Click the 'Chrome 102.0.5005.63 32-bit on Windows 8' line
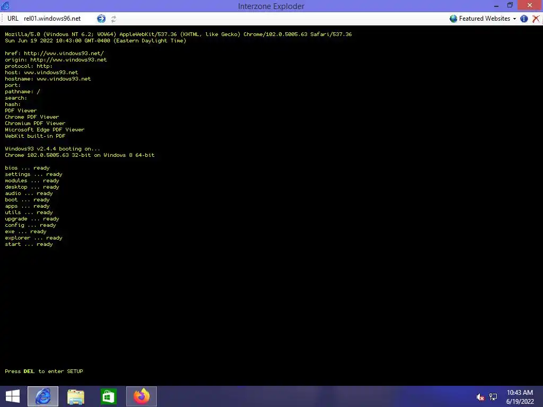 80,155
